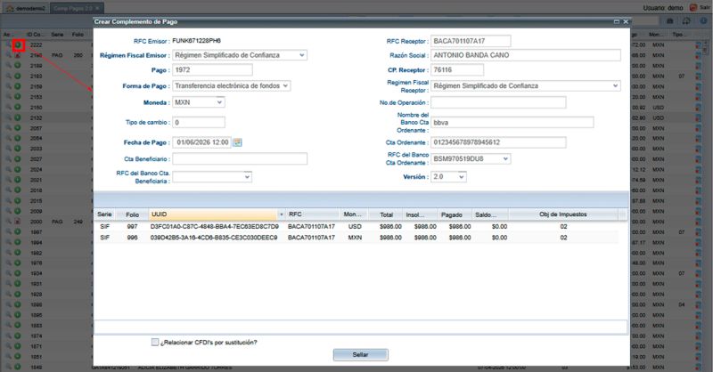713x372 pixels.
Task: Open the Regimen Fiscal Receptor dropdown
Action: [615, 85]
